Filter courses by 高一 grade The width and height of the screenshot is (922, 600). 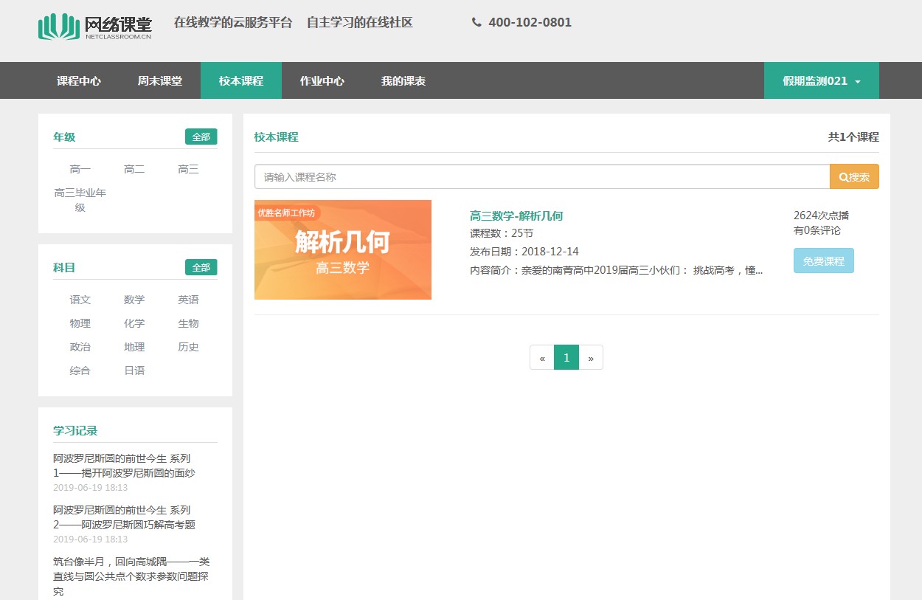(80, 170)
